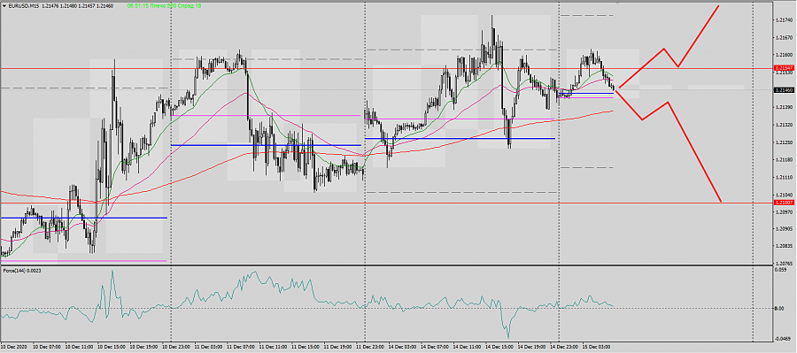This screenshot has width=797, height=353.
Task: Click the 14 Dec 07:00 time label
Action: [x=434, y=347]
